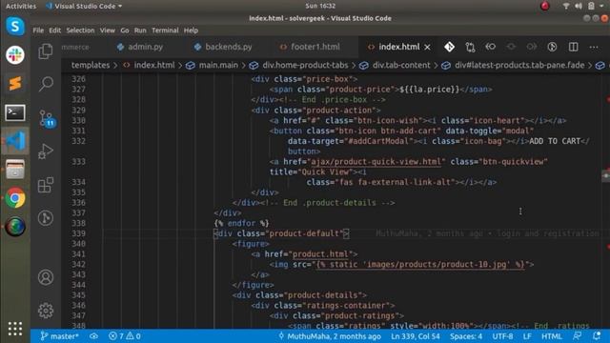Click the open changes compare icon
The width and height of the screenshot is (610, 343).
[470, 47]
